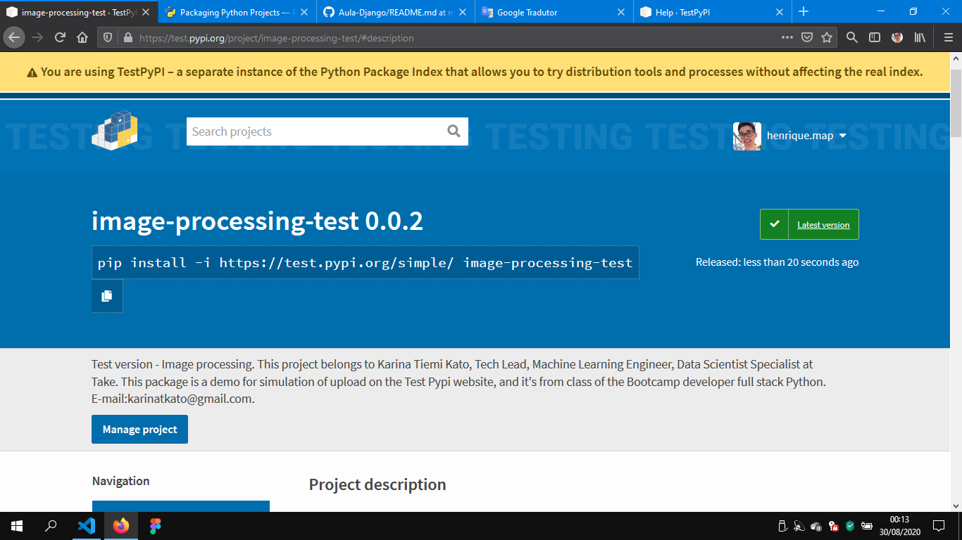Viewport: 962px width, 540px height.
Task: Open the Windows Start menu
Action: click(x=17, y=526)
